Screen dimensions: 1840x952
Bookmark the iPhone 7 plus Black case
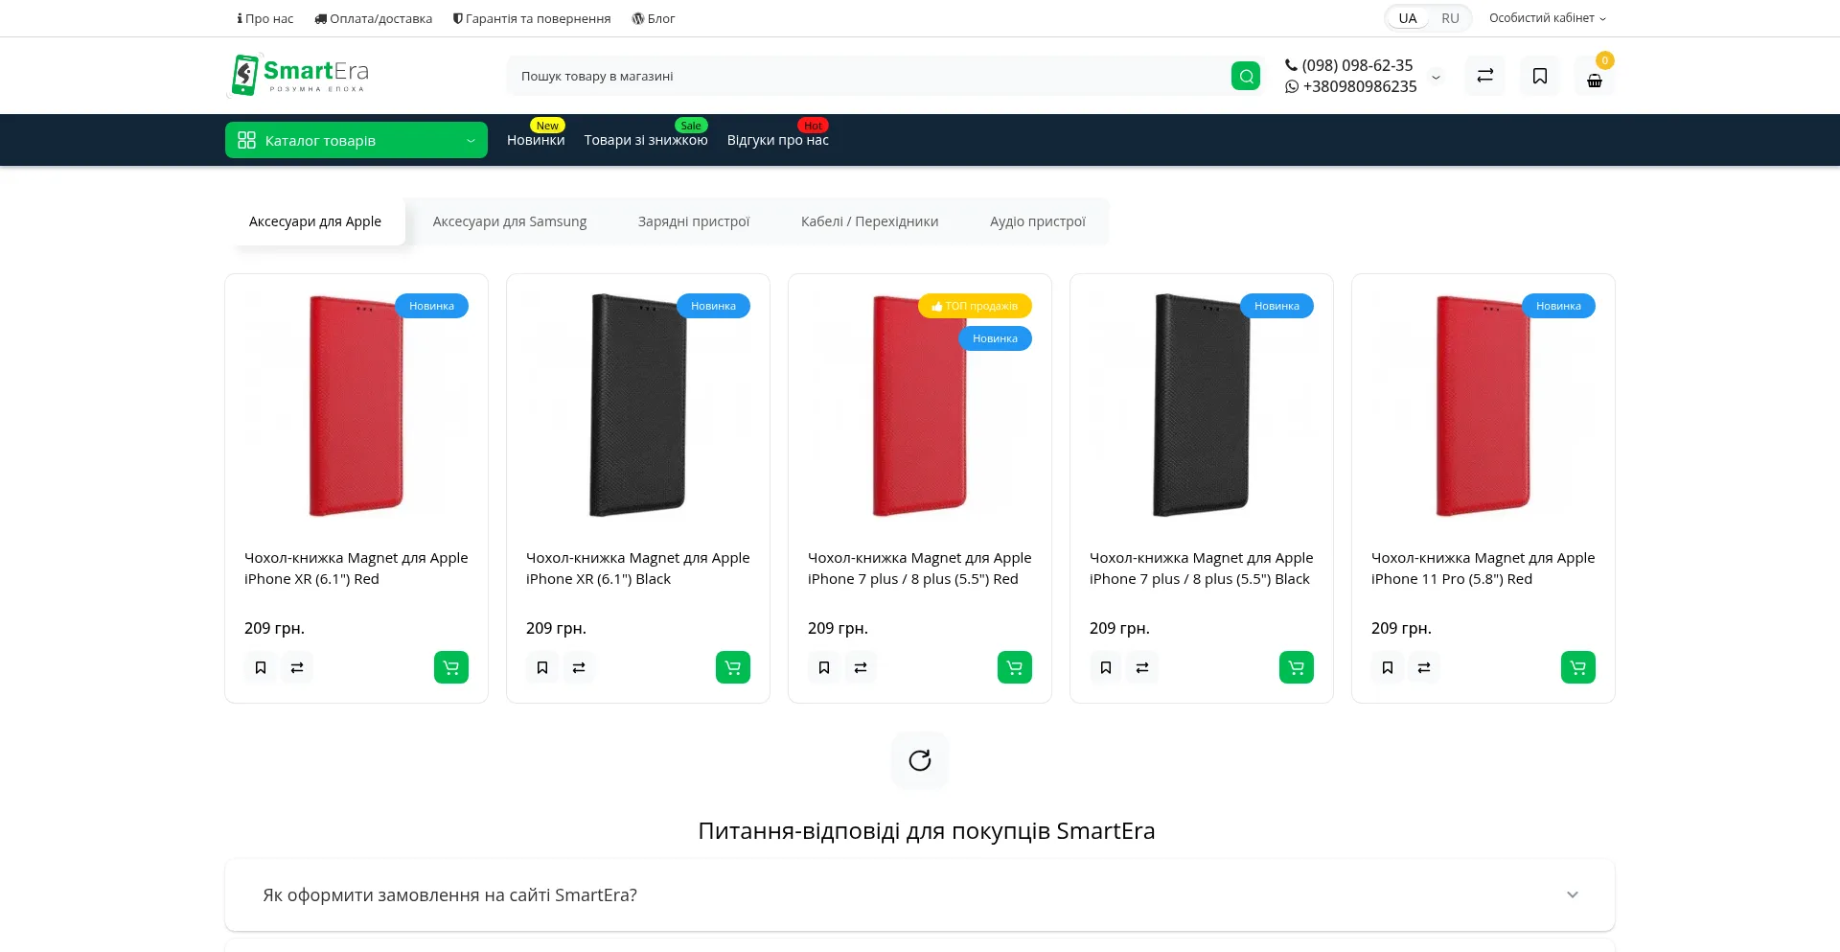tap(1106, 667)
